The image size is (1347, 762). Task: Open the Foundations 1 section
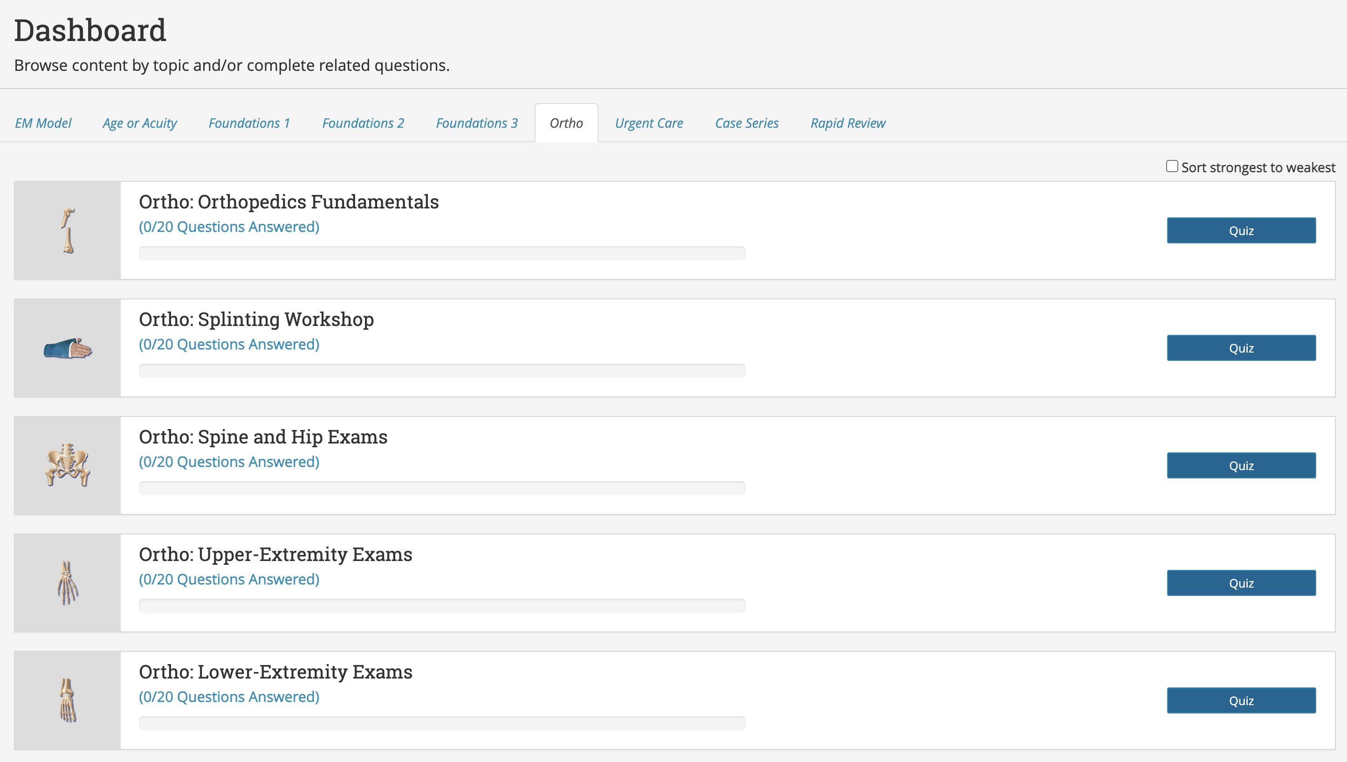coord(249,122)
